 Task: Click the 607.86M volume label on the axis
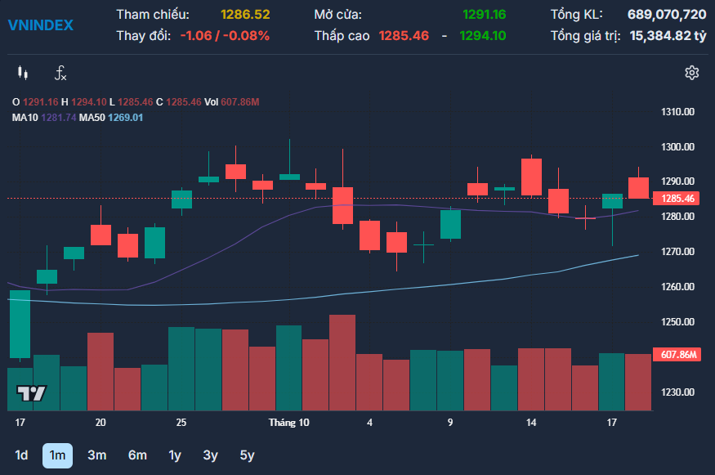(x=677, y=355)
